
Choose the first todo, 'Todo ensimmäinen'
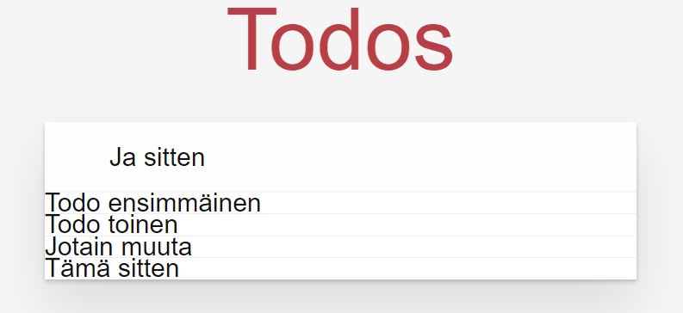(x=340, y=203)
